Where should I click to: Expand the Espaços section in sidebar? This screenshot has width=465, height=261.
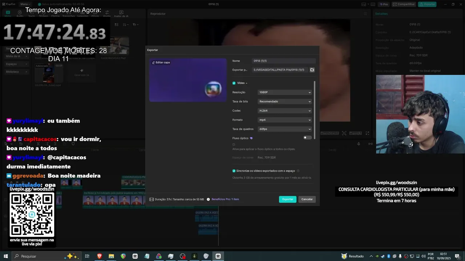pyautogui.click(x=17, y=64)
